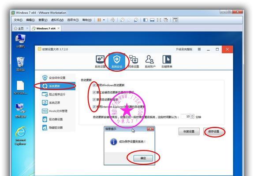Open the 右键菜单 icon

167,62
